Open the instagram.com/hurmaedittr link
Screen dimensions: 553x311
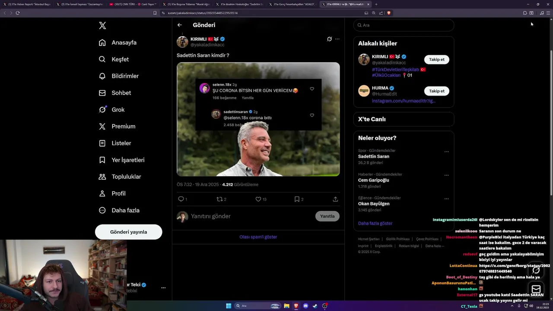(404, 101)
